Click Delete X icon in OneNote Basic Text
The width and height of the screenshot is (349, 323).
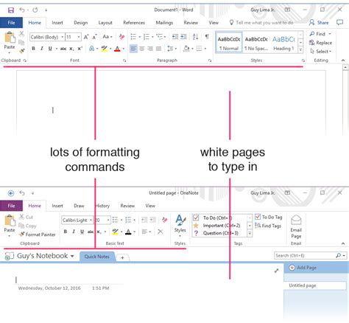tap(161, 232)
